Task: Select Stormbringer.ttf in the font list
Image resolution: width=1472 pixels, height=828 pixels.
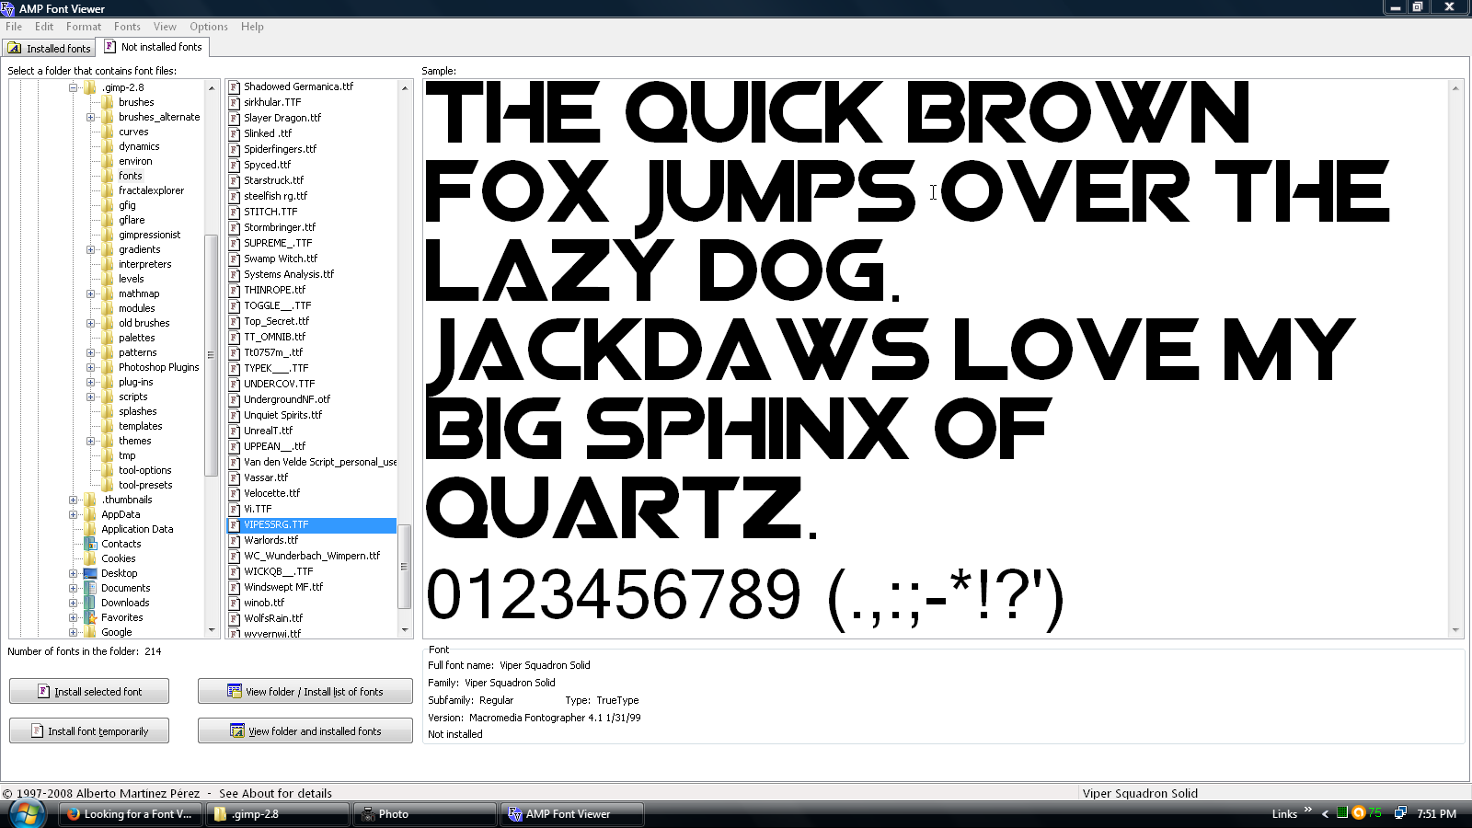Action: pyautogui.click(x=280, y=227)
